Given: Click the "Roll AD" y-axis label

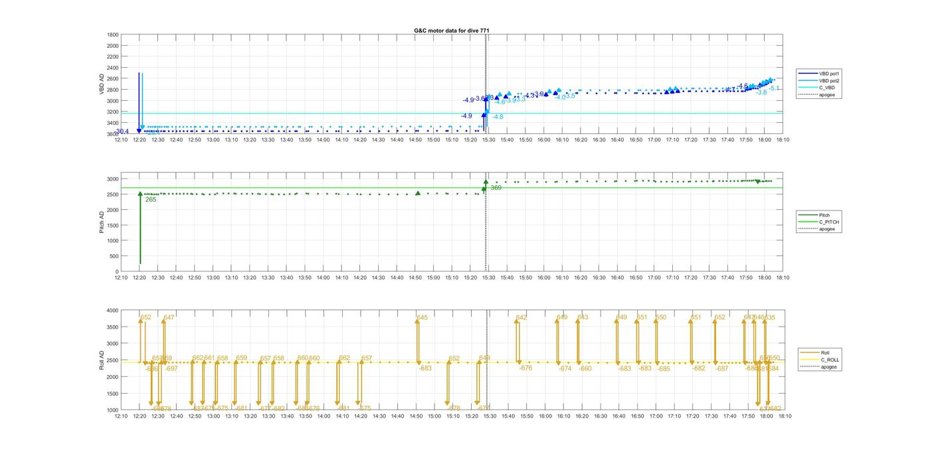Looking at the screenshot, I should point(102,360).
